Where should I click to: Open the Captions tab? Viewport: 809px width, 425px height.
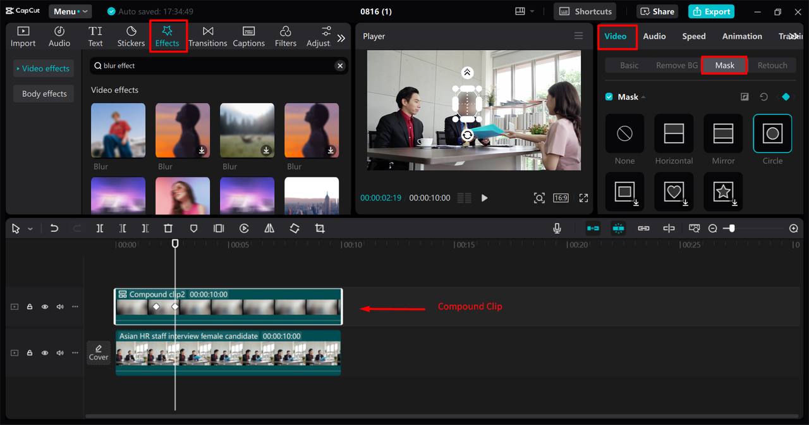[248, 37]
